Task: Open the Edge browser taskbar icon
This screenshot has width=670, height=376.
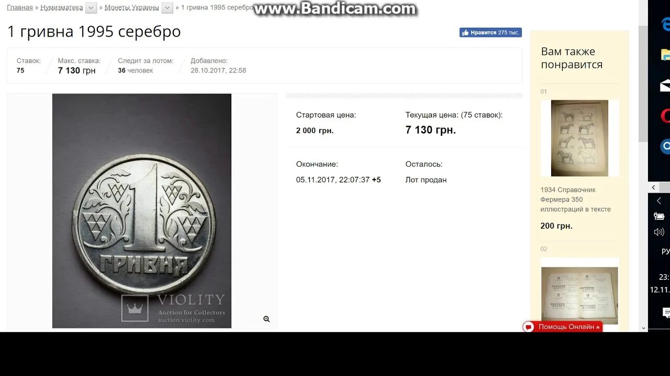Action: [665, 24]
